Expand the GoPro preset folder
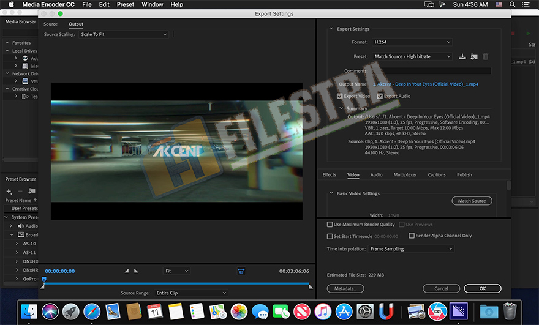This screenshot has height=325, width=539. tap(17, 278)
